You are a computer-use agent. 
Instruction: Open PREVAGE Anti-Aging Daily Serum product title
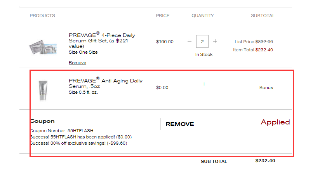click(x=106, y=83)
